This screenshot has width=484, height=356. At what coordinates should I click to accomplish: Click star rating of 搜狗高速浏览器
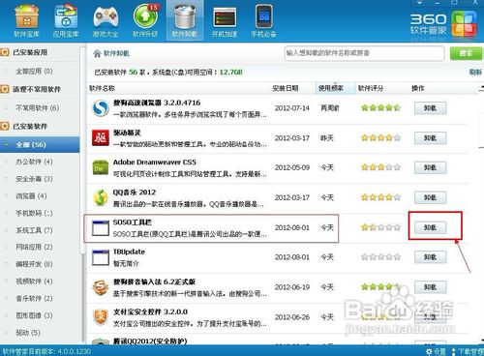(x=381, y=107)
